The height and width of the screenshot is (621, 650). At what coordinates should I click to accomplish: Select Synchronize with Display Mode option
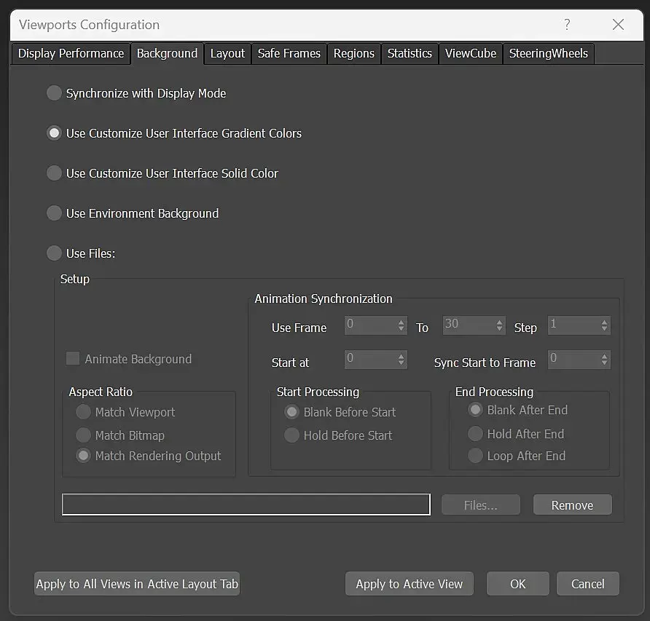55,93
